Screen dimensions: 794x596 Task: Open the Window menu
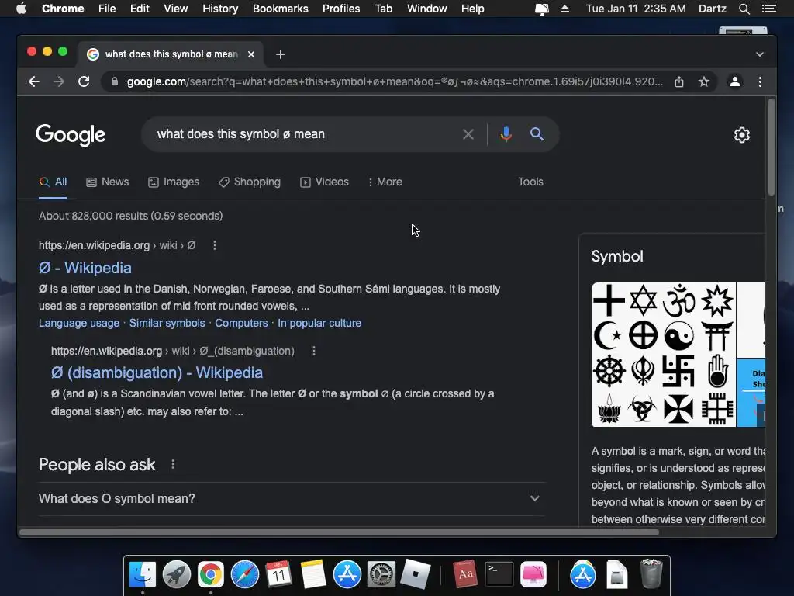tap(427, 9)
